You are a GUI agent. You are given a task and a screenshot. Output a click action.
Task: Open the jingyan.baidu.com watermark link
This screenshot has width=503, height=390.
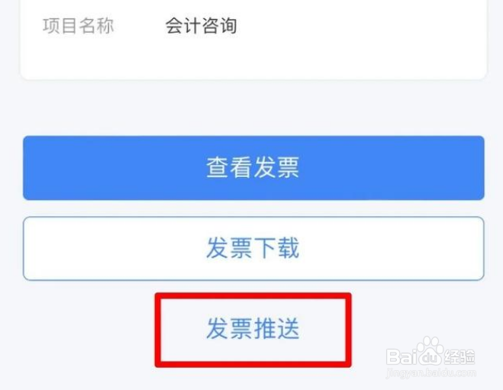(x=431, y=373)
